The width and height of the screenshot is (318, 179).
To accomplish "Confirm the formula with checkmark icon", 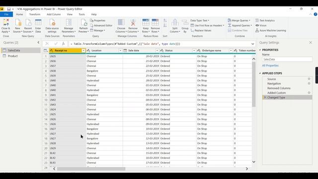I will pyautogui.click(x=56, y=44).
